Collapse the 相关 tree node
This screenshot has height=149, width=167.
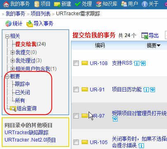click(7, 37)
